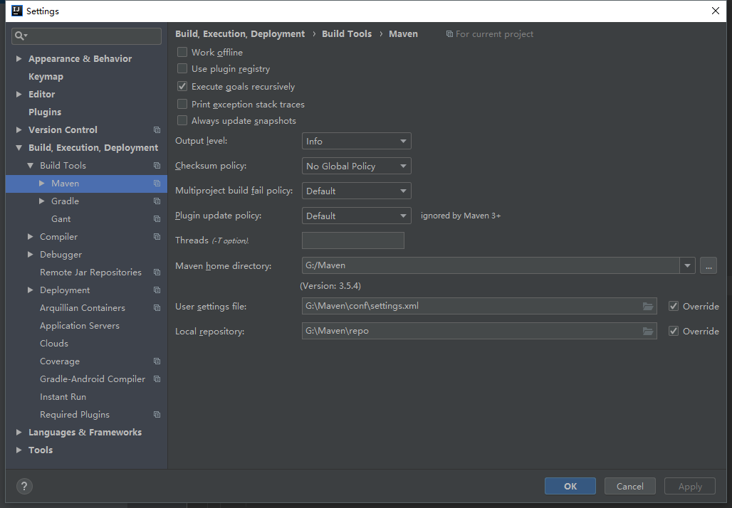Click the project-level icon beside Build Tools
This screenshot has height=508, width=732.
tap(157, 166)
